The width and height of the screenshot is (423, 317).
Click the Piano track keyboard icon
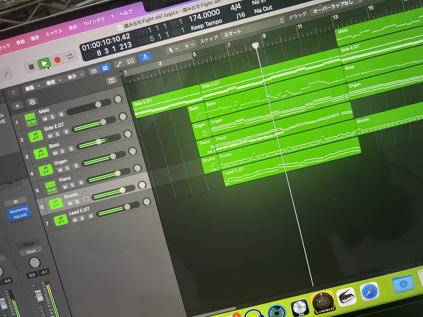(51, 187)
